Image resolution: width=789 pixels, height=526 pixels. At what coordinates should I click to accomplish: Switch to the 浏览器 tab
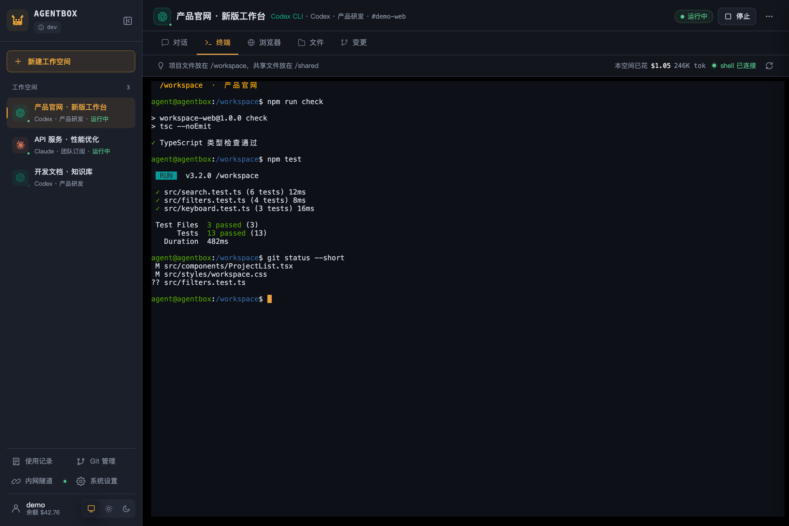coord(264,43)
